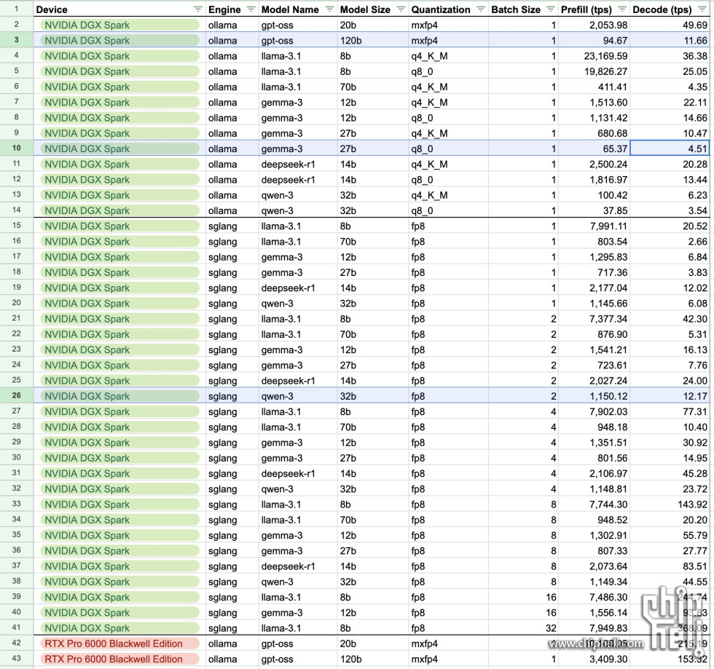Viewport: 714px width, 669px height.
Task: Open the Model Name filter icon
Action: 329,9
